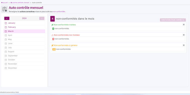
Task: Select January in the month list
Action: pyautogui.click(x=24, y=23)
